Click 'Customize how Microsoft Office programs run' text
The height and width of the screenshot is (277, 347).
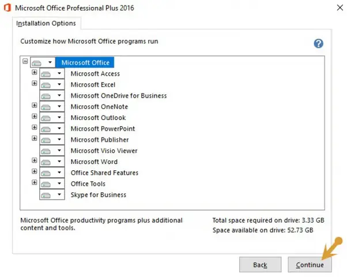[x=89, y=42]
